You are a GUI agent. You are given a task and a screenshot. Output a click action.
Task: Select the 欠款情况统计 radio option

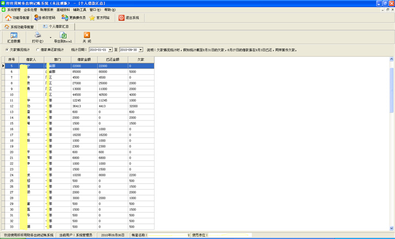[6, 49]
